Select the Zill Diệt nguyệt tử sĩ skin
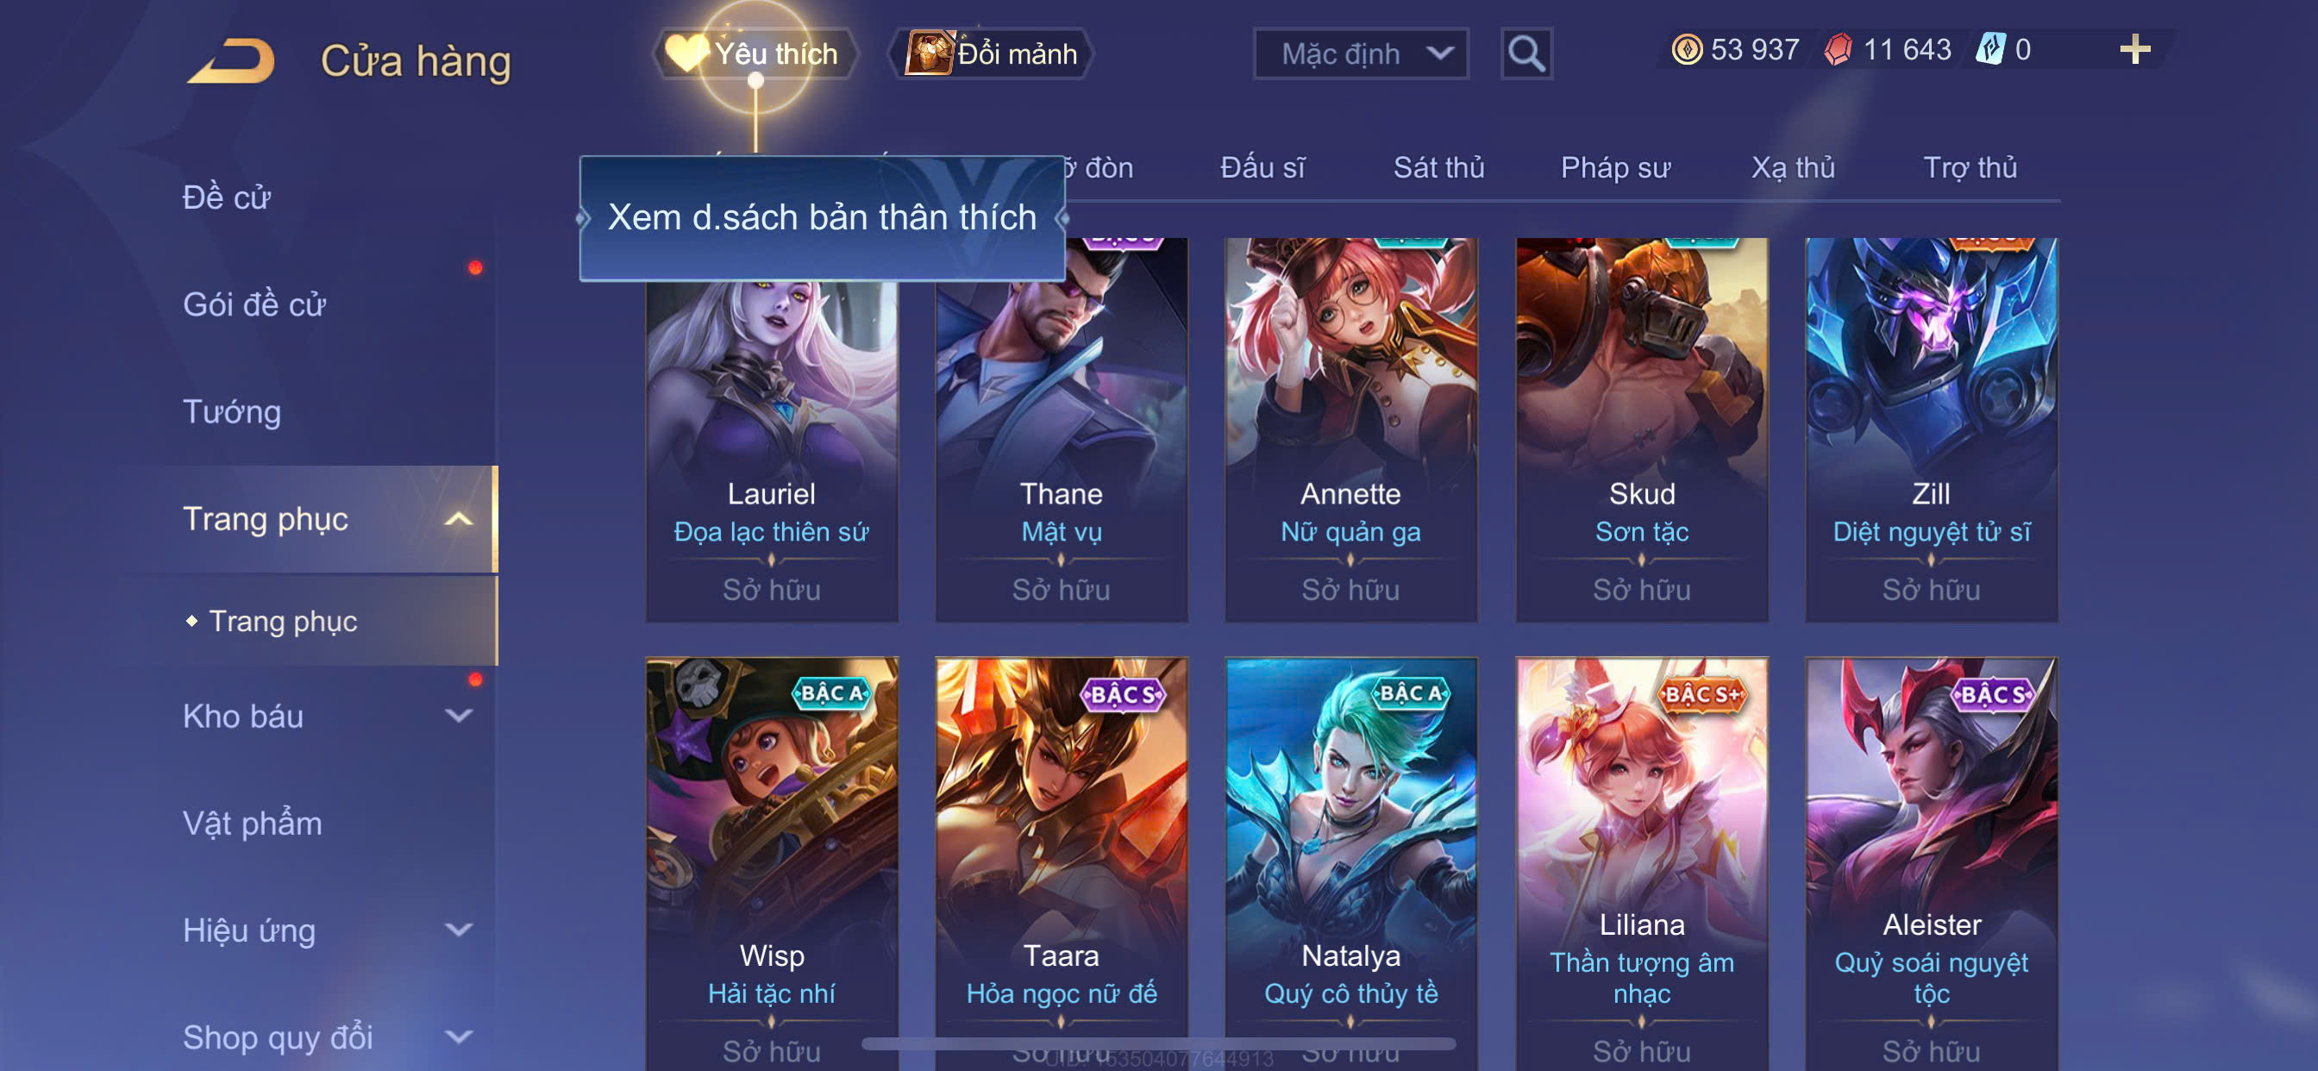The width and height of the screenshot is (2318, 1071). 1931,429
